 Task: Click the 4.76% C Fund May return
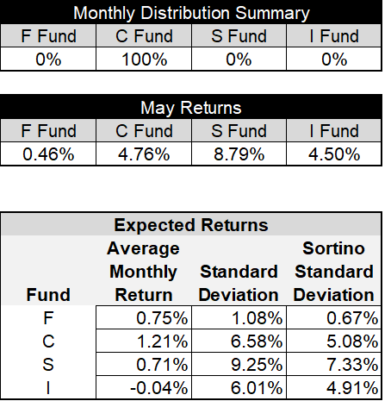(144, 154)
